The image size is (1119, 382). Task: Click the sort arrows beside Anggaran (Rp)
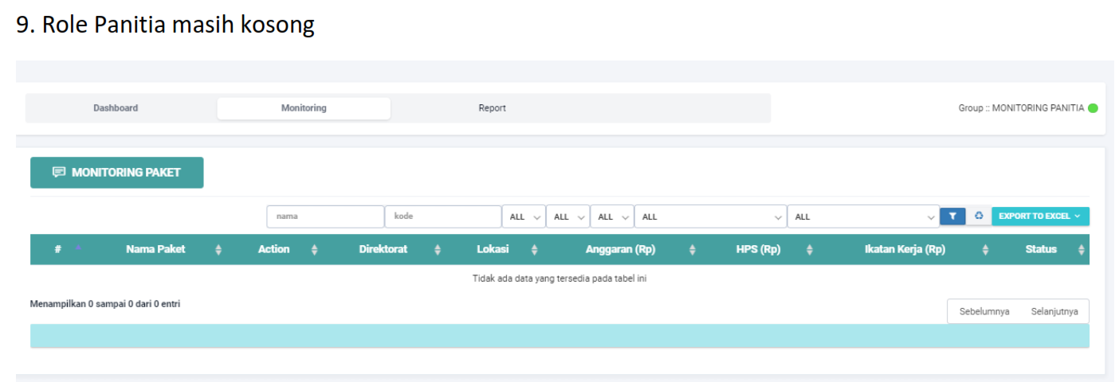tap(692, 250)
